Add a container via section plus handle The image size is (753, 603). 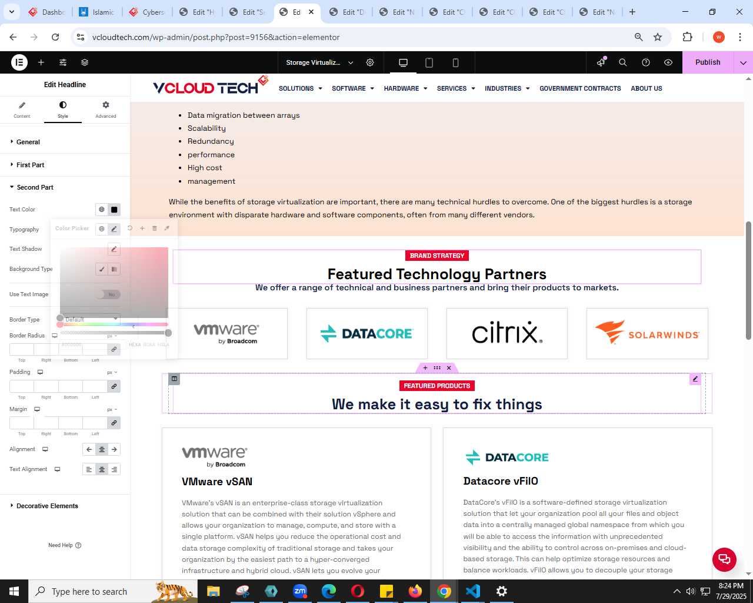(x=425, y=368)
